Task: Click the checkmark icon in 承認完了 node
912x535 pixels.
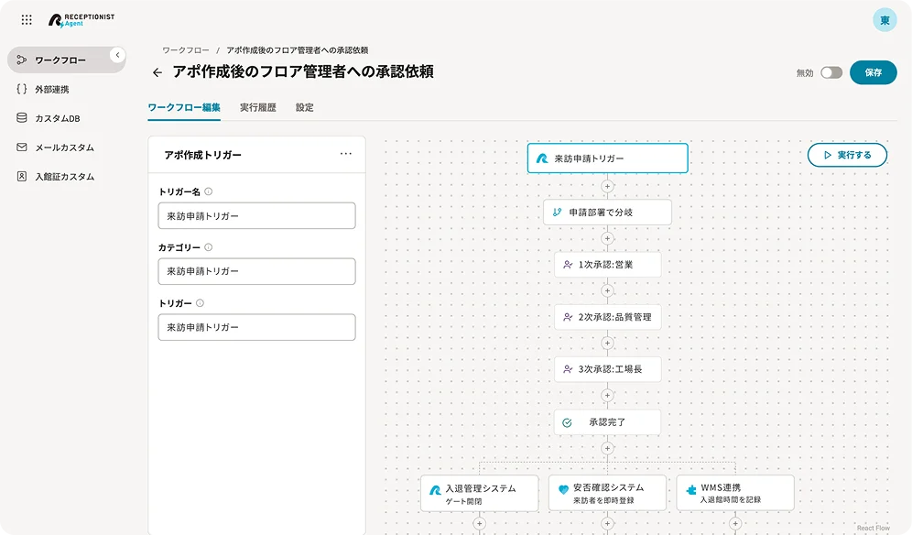Action: (x=567, y=422)
